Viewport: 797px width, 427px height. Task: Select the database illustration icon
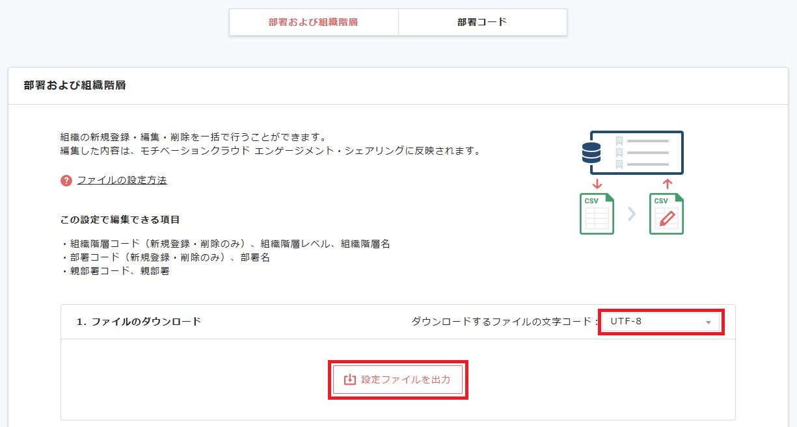coord(591,153)
